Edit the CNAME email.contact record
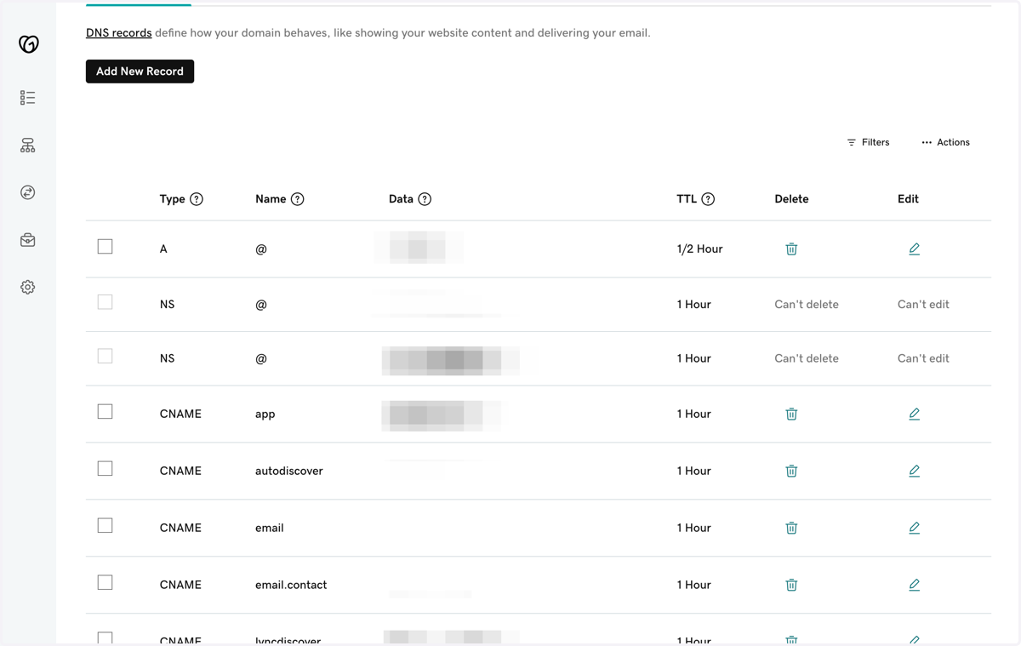 coord(914,585)
